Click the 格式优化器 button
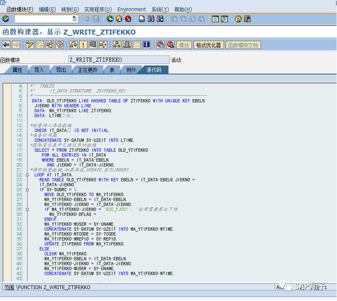Image resolution: width=337 pixels, height=301 pixels. pos(208,45)
